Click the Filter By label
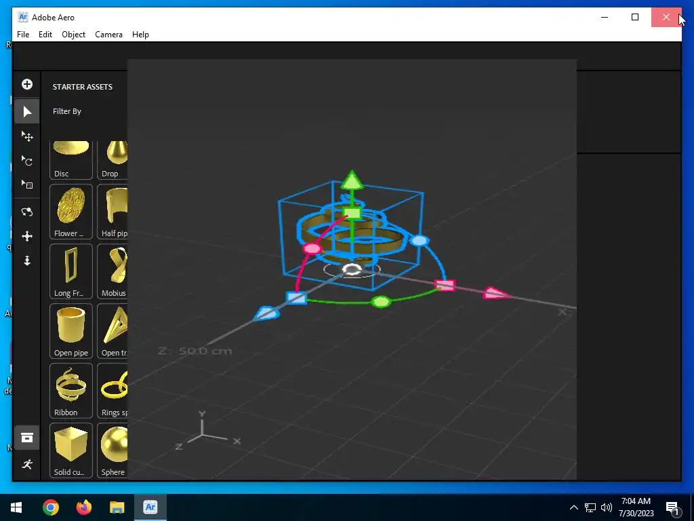Screen dimensions: 694x521 point(67,111)
